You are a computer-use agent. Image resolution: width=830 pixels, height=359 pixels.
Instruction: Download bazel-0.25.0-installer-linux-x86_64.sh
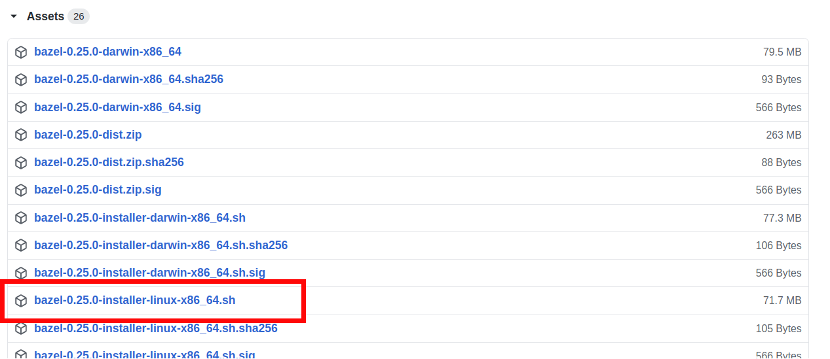pos(134,301)
